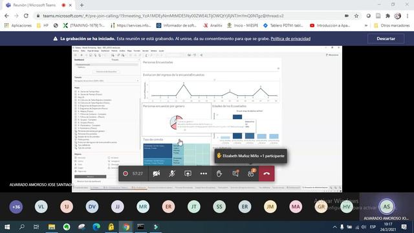The height and width of the screenshot is (233, 414).
Task: Open the Política de privacidad link
Action: pos(290,39)
